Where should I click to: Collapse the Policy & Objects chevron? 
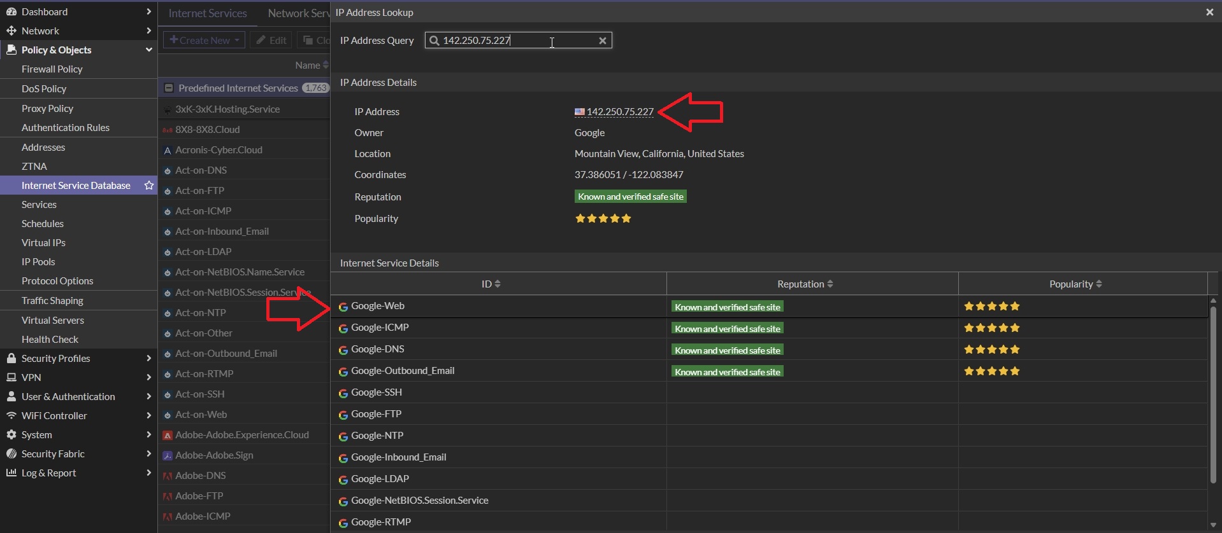tap(148, 50)
